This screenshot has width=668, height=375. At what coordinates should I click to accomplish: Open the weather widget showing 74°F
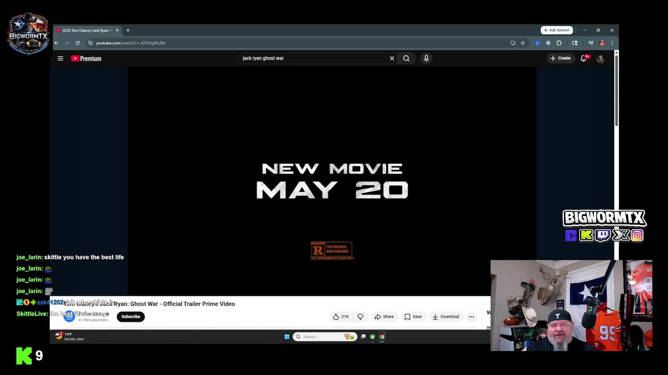[x=69, y=336]
